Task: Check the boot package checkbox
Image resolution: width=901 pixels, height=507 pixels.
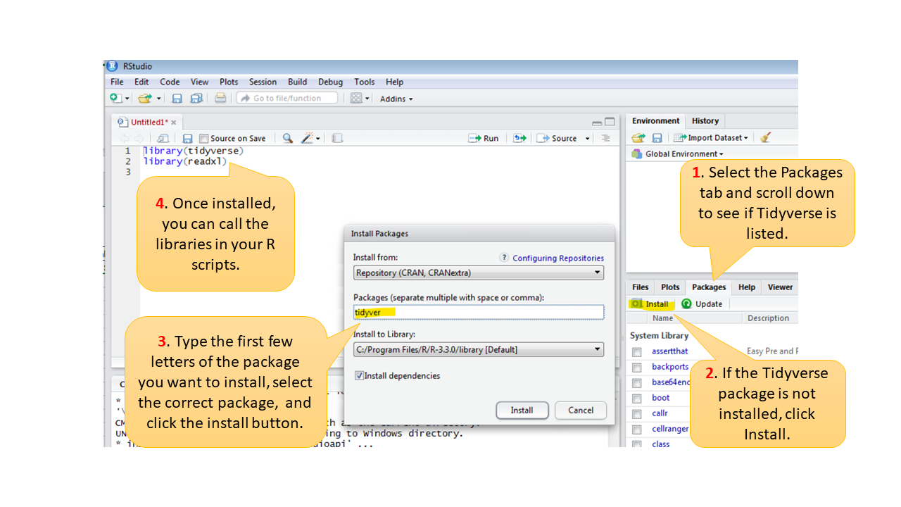Action: tap(637, 399)
